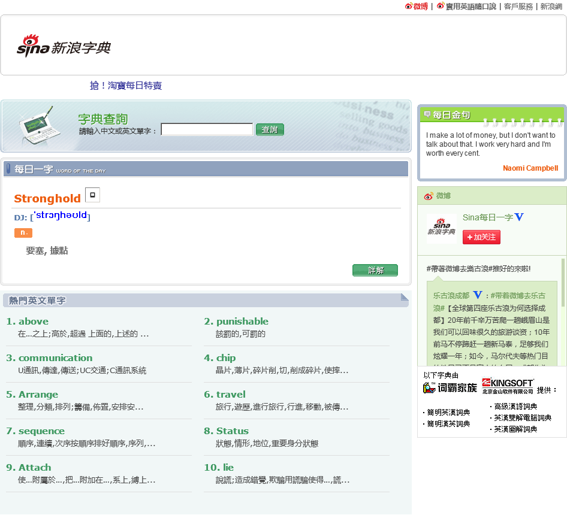Go to 新浪網 link
The height and width of the screenshot is (515, 567).
551,7
